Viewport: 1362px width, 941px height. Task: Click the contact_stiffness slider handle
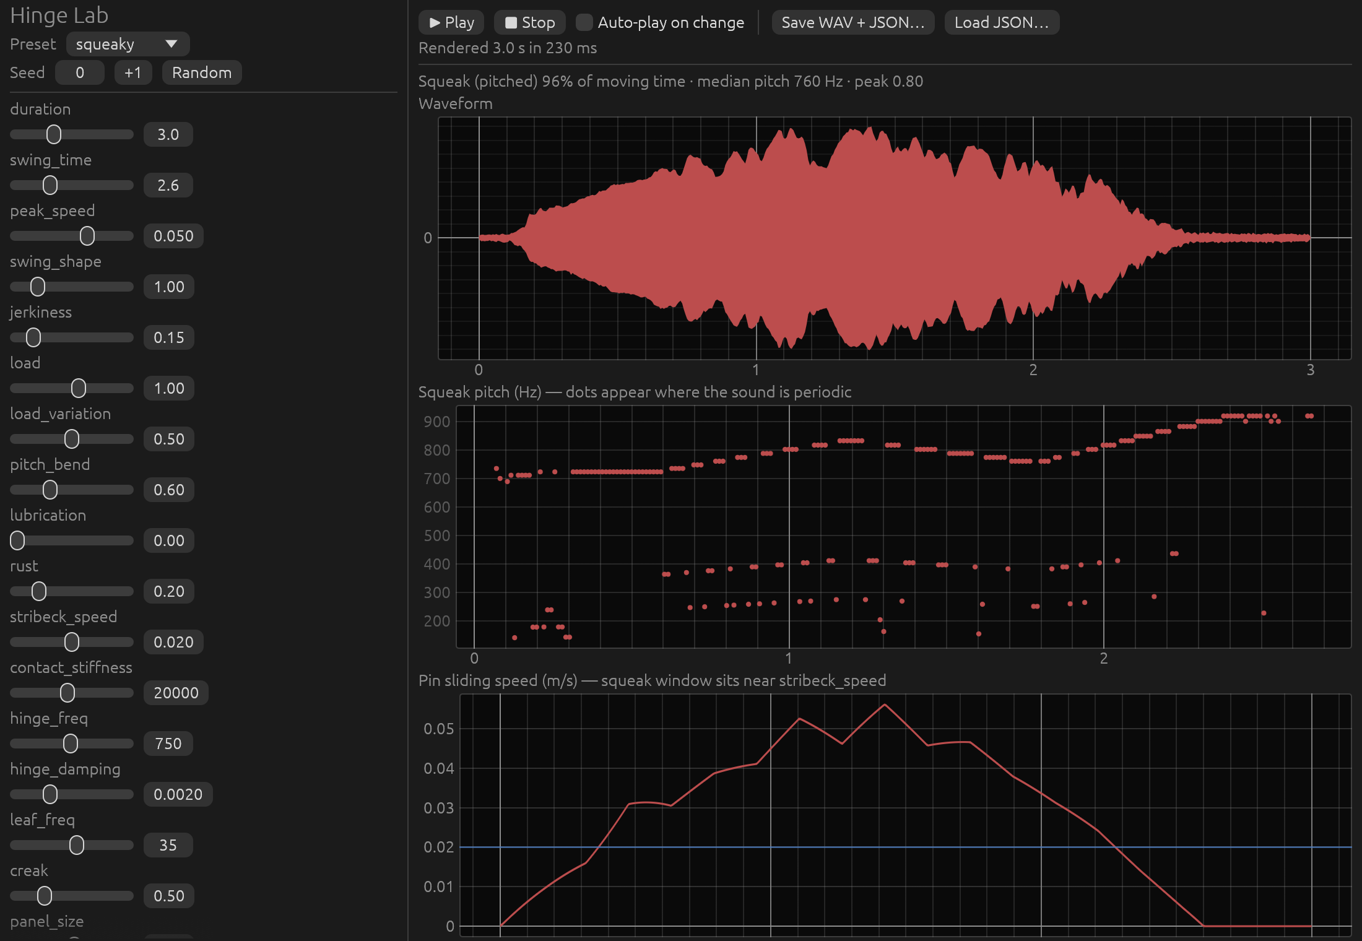67,693
